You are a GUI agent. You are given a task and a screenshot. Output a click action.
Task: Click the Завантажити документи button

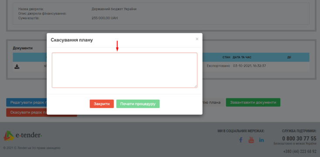(x=253, y=102)
